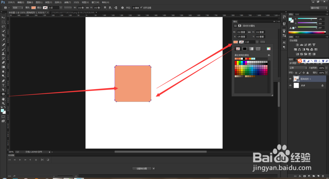Toggle lock transparent pixels in Layers panel
Viewport: 329px width, 179px height.
[x=296, y=73]
